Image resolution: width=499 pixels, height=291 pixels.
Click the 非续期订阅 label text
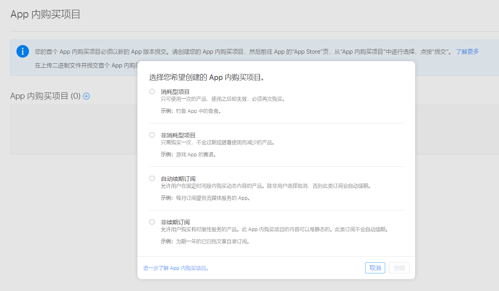click(175, 222)
